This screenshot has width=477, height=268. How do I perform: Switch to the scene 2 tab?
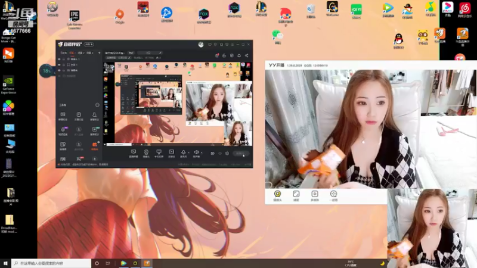81,53
